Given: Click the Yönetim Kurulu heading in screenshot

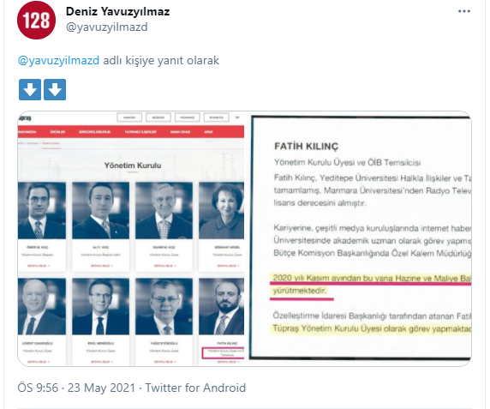Looking at the screenshot, I should [133, 165].
